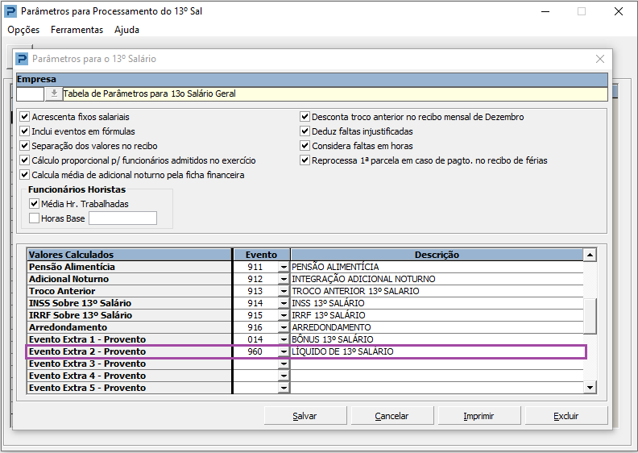Screen dimensions: 638x453
Task: Open the Ajuda menu
Action: pyautogui.click(x=126, y=30)
